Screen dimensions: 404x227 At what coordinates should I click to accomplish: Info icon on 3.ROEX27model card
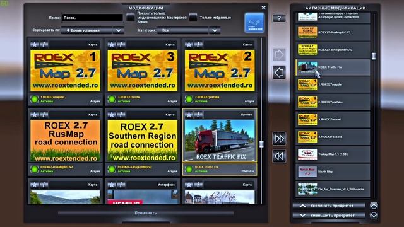point(121,45)
